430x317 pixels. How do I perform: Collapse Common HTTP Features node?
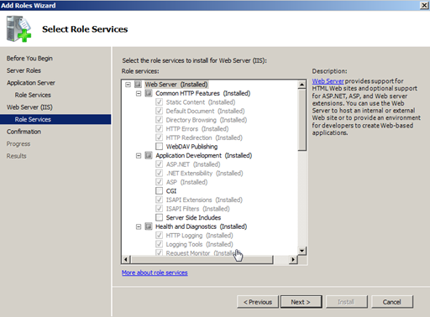pos(139,93)
